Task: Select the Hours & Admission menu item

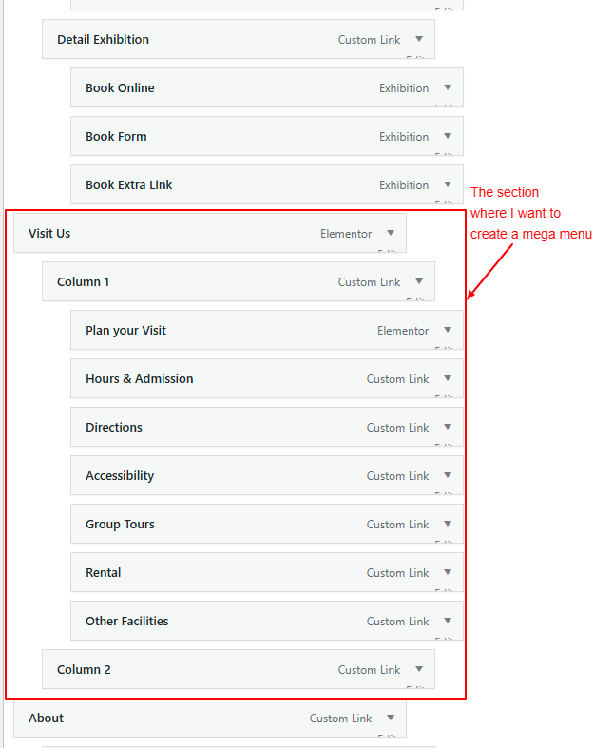Action: 139,379
